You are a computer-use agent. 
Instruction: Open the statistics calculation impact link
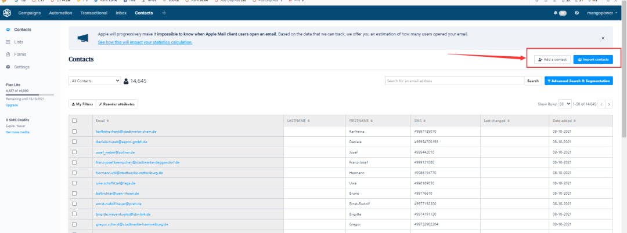pyautogui.click(x=145, y=42)
